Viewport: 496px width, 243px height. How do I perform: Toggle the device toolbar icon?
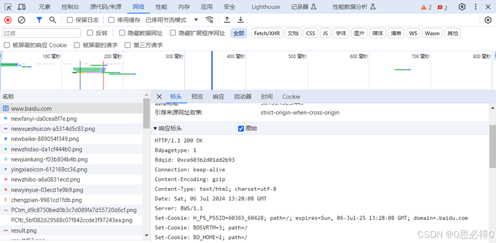22,7
